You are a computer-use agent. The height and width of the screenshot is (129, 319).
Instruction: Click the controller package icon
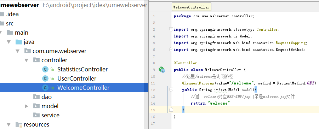click(x=36, y=60)
